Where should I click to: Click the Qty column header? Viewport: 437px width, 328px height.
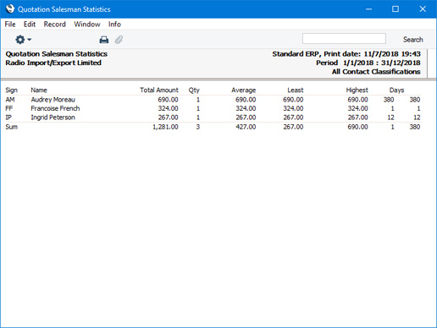(x=194, y=90)
